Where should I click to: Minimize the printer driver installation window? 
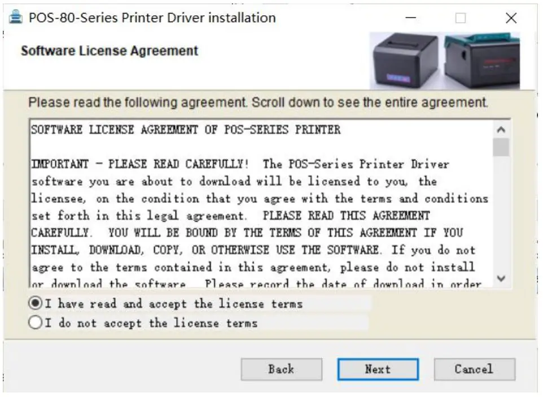click(x=411, y=18)
